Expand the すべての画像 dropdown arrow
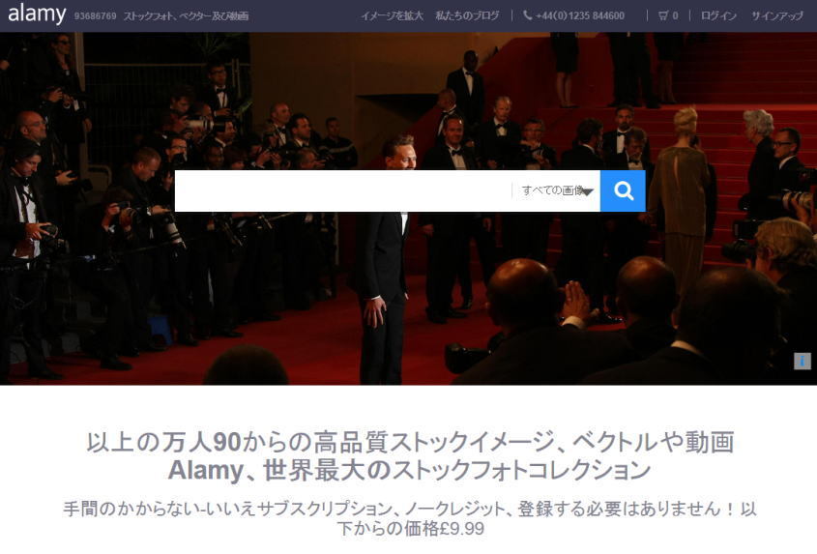The width and height of the screenshot is (817, 554). click(x=586, y=191)
